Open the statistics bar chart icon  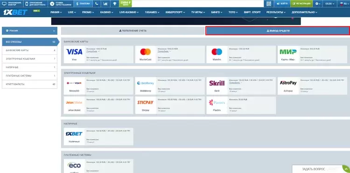coord(105,4)
